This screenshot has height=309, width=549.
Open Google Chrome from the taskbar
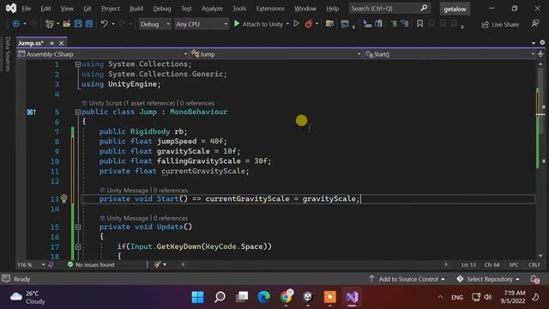(286, 297)
